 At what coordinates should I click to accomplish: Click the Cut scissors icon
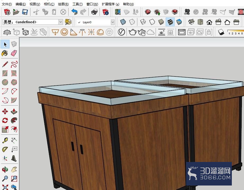coord(36,12)
